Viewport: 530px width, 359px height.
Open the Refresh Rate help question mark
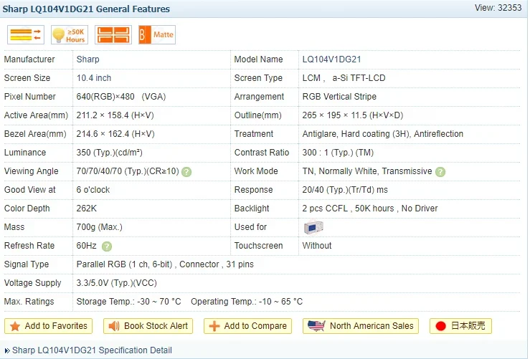(x=107, y=246)
